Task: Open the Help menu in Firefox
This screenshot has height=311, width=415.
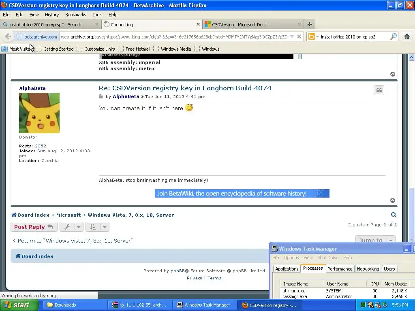Action: coord(113,15)
